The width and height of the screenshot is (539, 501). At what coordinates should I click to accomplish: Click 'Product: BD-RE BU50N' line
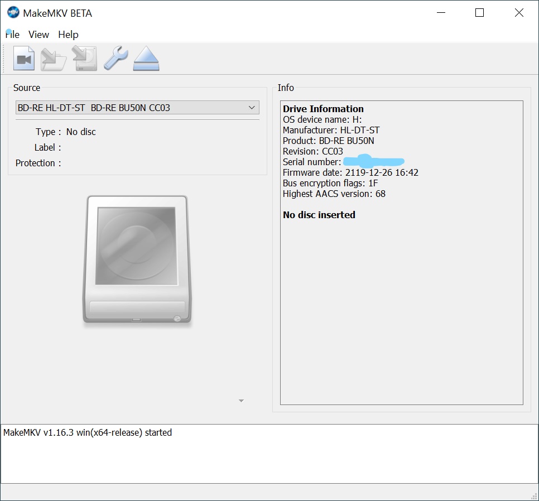328,141
